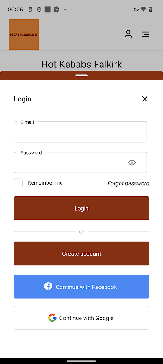Continue with Google sign-in
163x364 pixels.
pos(81,318)
